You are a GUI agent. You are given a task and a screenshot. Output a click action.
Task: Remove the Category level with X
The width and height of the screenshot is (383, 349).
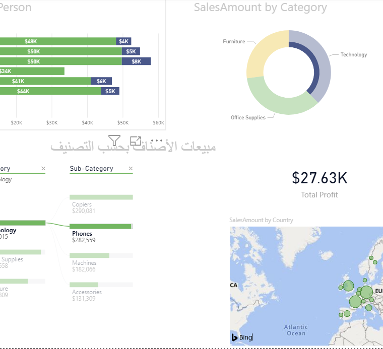(43, 169)
